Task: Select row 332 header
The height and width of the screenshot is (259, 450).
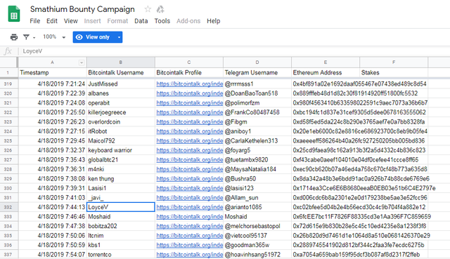Action: (8, 207)
